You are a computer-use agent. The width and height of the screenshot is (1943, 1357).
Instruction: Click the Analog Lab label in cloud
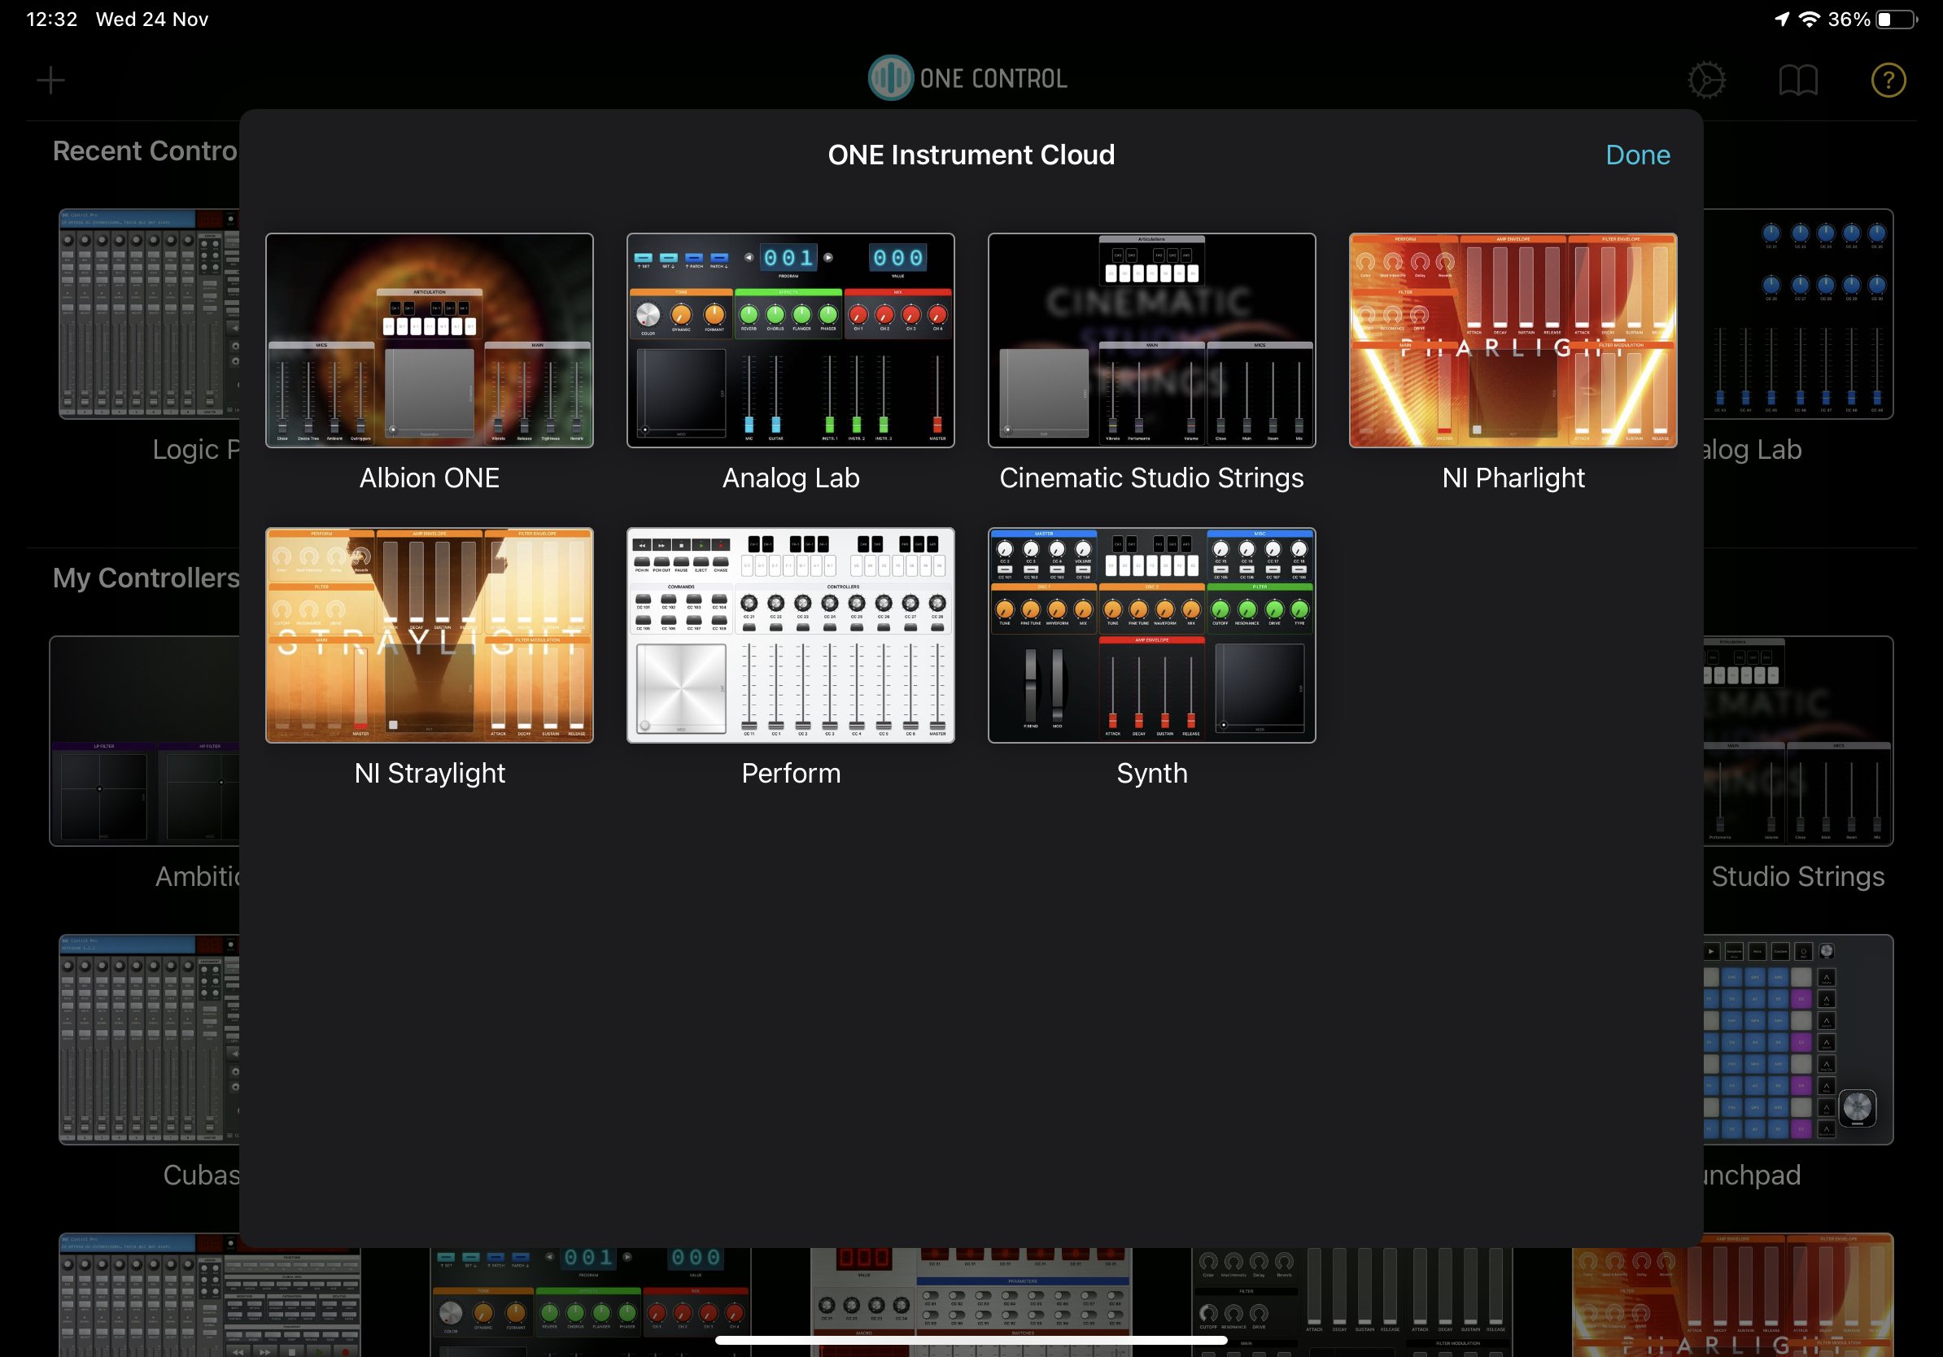(x=790, y=478)
